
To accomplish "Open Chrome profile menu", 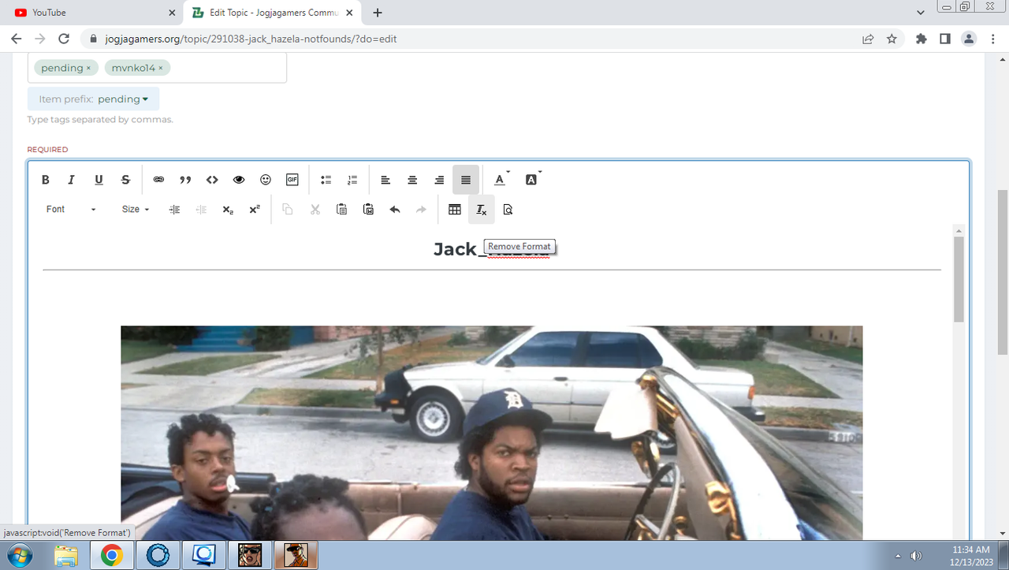I will coord(969,39).
